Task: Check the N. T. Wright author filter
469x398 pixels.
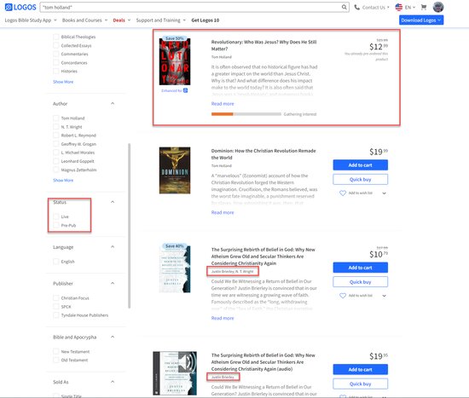Action: tap(55, 127)
